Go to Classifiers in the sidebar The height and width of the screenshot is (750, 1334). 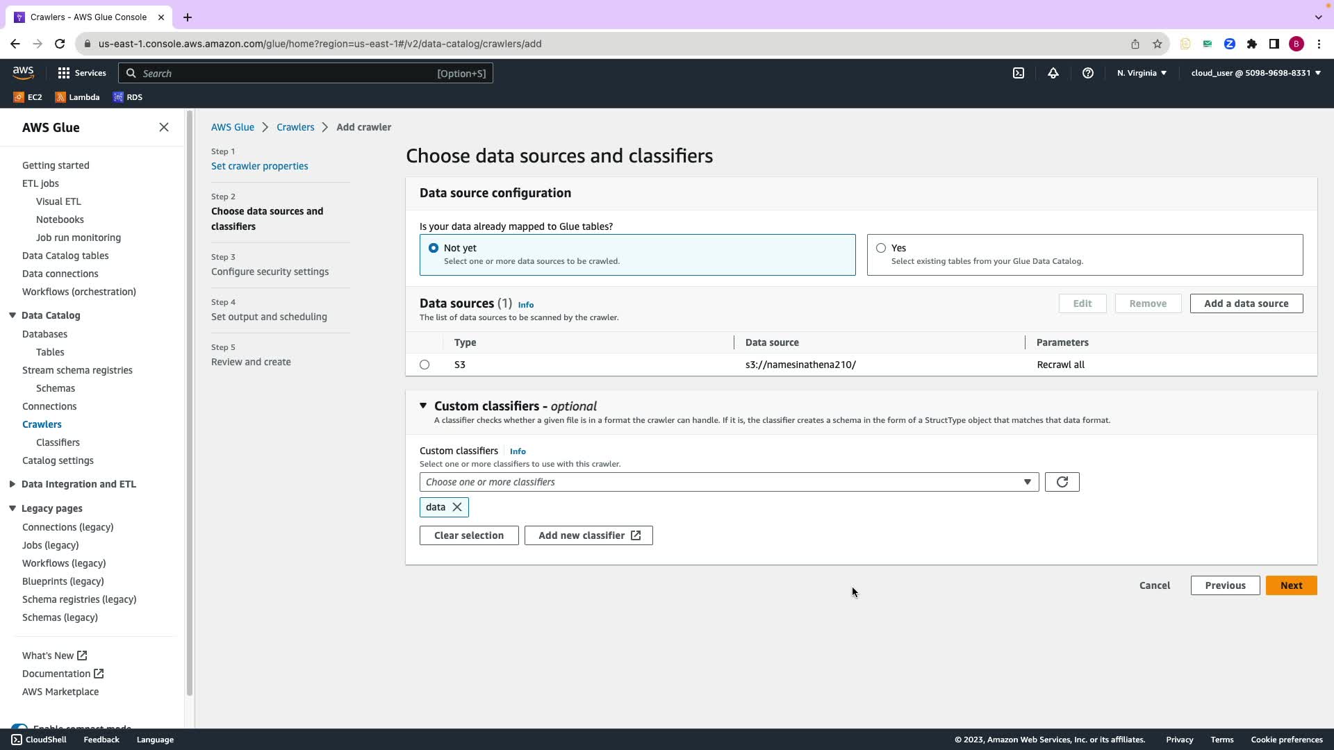click(58, 442)
